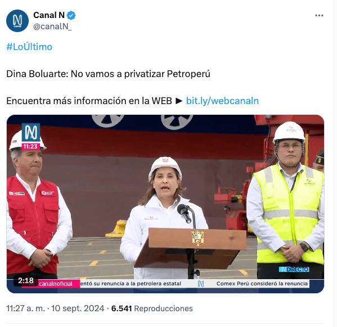View the 6.541 Reproducciones count
The height and width of the screenshot is (327, 337).
pyautogui.click(x=152, y=308)
